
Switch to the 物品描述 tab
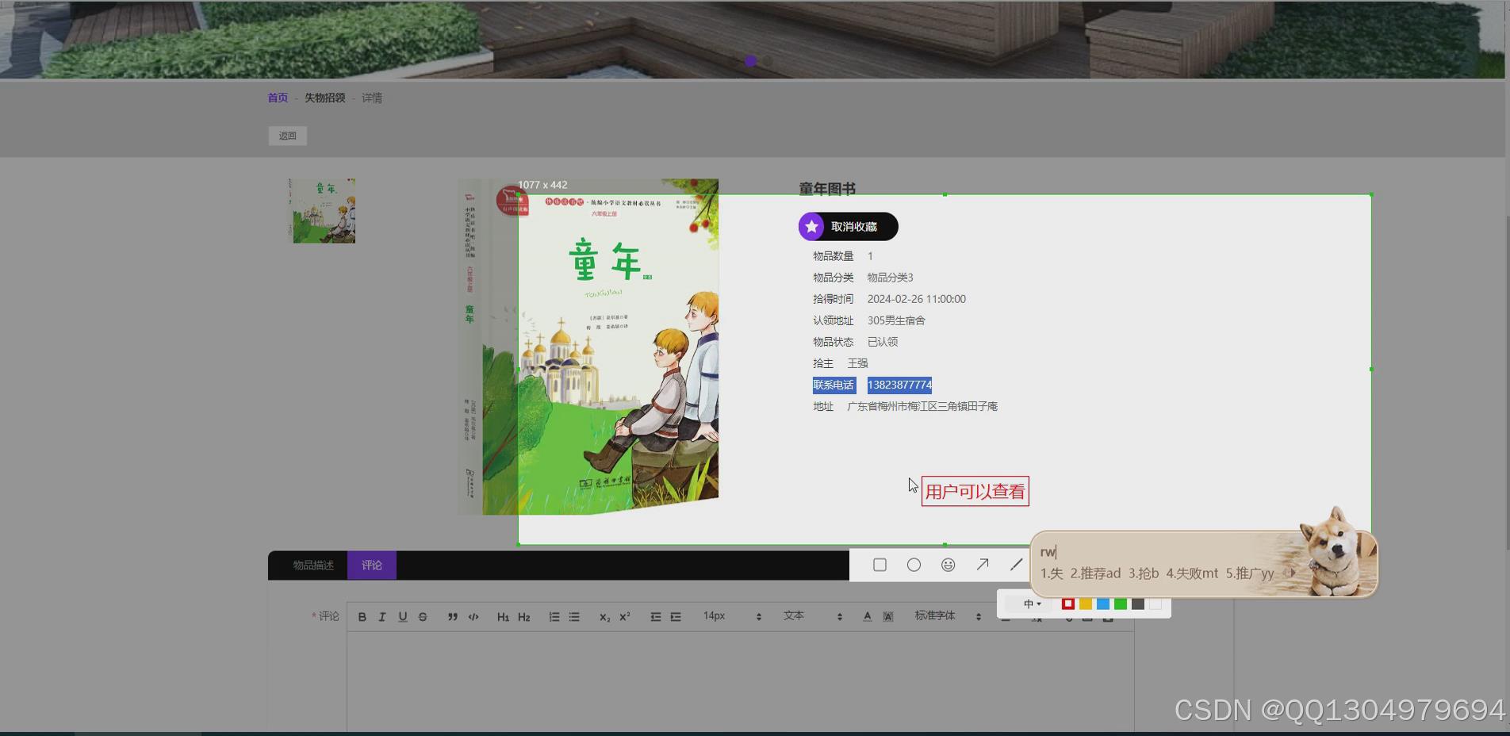click(x=315, y=565)
